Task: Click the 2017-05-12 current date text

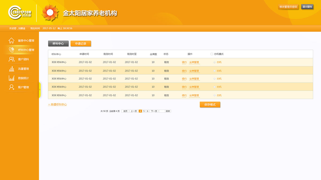Action: tap(49, 28)
